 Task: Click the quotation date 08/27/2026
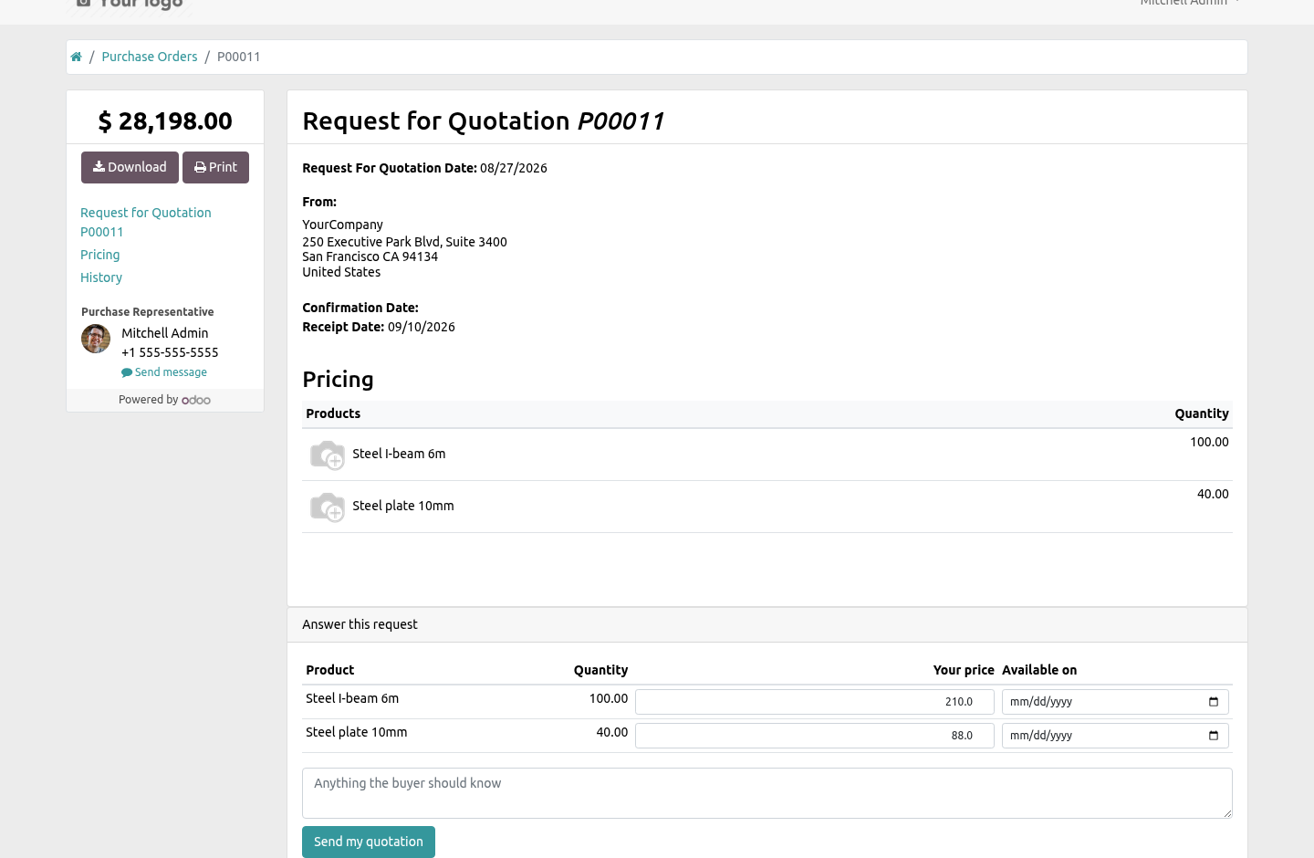514,168
